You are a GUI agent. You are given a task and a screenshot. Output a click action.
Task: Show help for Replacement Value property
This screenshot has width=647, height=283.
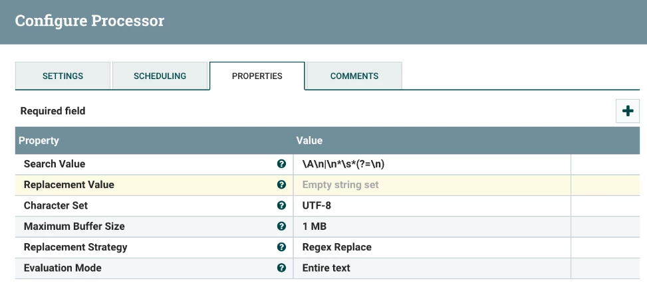(281, 185)
